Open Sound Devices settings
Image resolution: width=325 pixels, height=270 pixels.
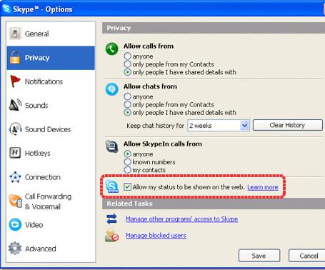[x=51, y=129]
